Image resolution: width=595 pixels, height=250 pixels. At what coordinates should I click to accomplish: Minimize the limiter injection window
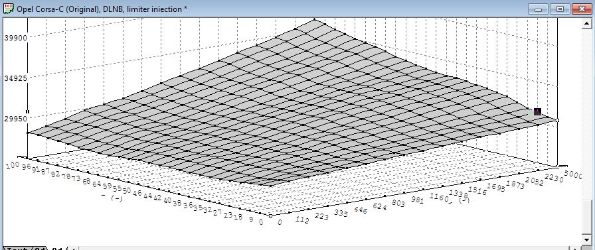pyautogui.click(x=538, y=9)
